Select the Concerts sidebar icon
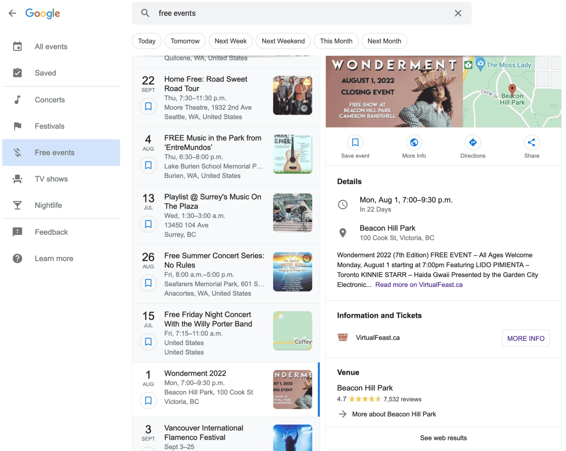Image resolution: width=566 pixels, height=451 pixels. point(17,99)
